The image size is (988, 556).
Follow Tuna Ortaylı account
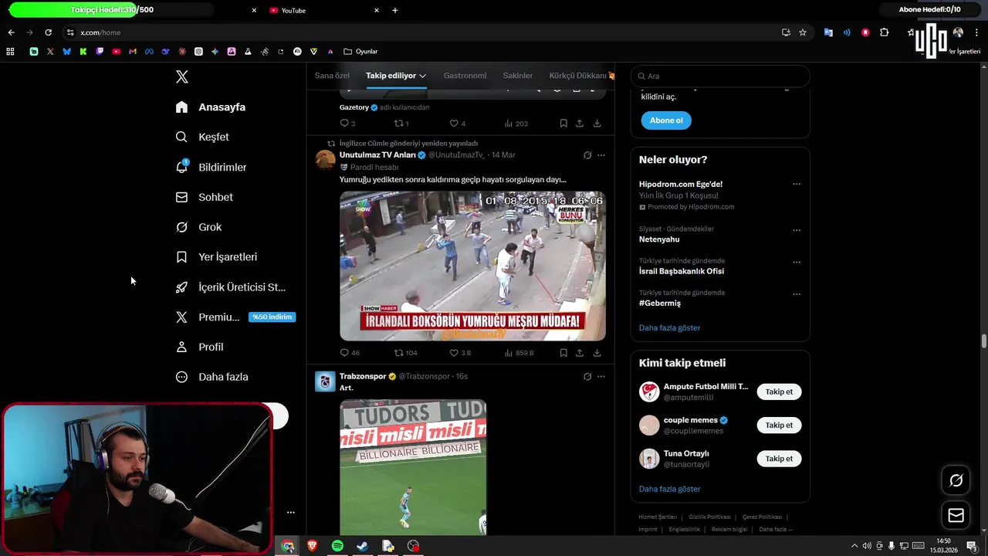779,459
